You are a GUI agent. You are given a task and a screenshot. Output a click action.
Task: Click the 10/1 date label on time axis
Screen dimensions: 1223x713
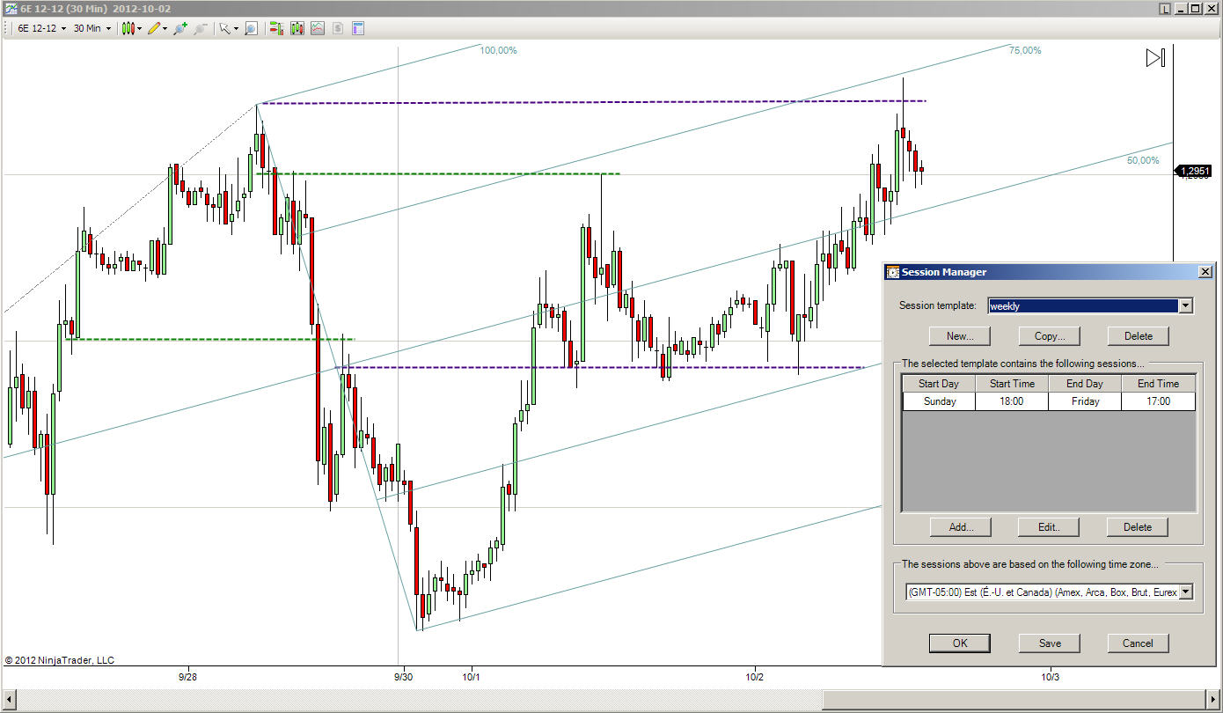tap(471, 678)
